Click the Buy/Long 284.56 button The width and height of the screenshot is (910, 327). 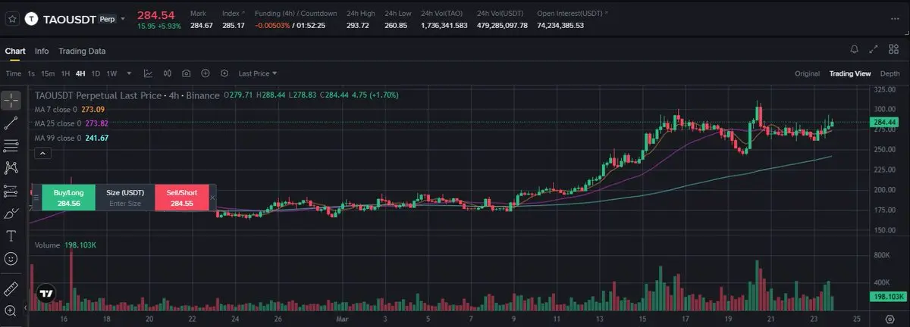pos(68,198)
